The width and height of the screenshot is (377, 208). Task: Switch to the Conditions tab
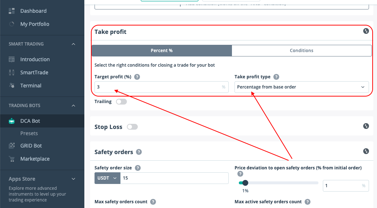[x=301, y=51]
